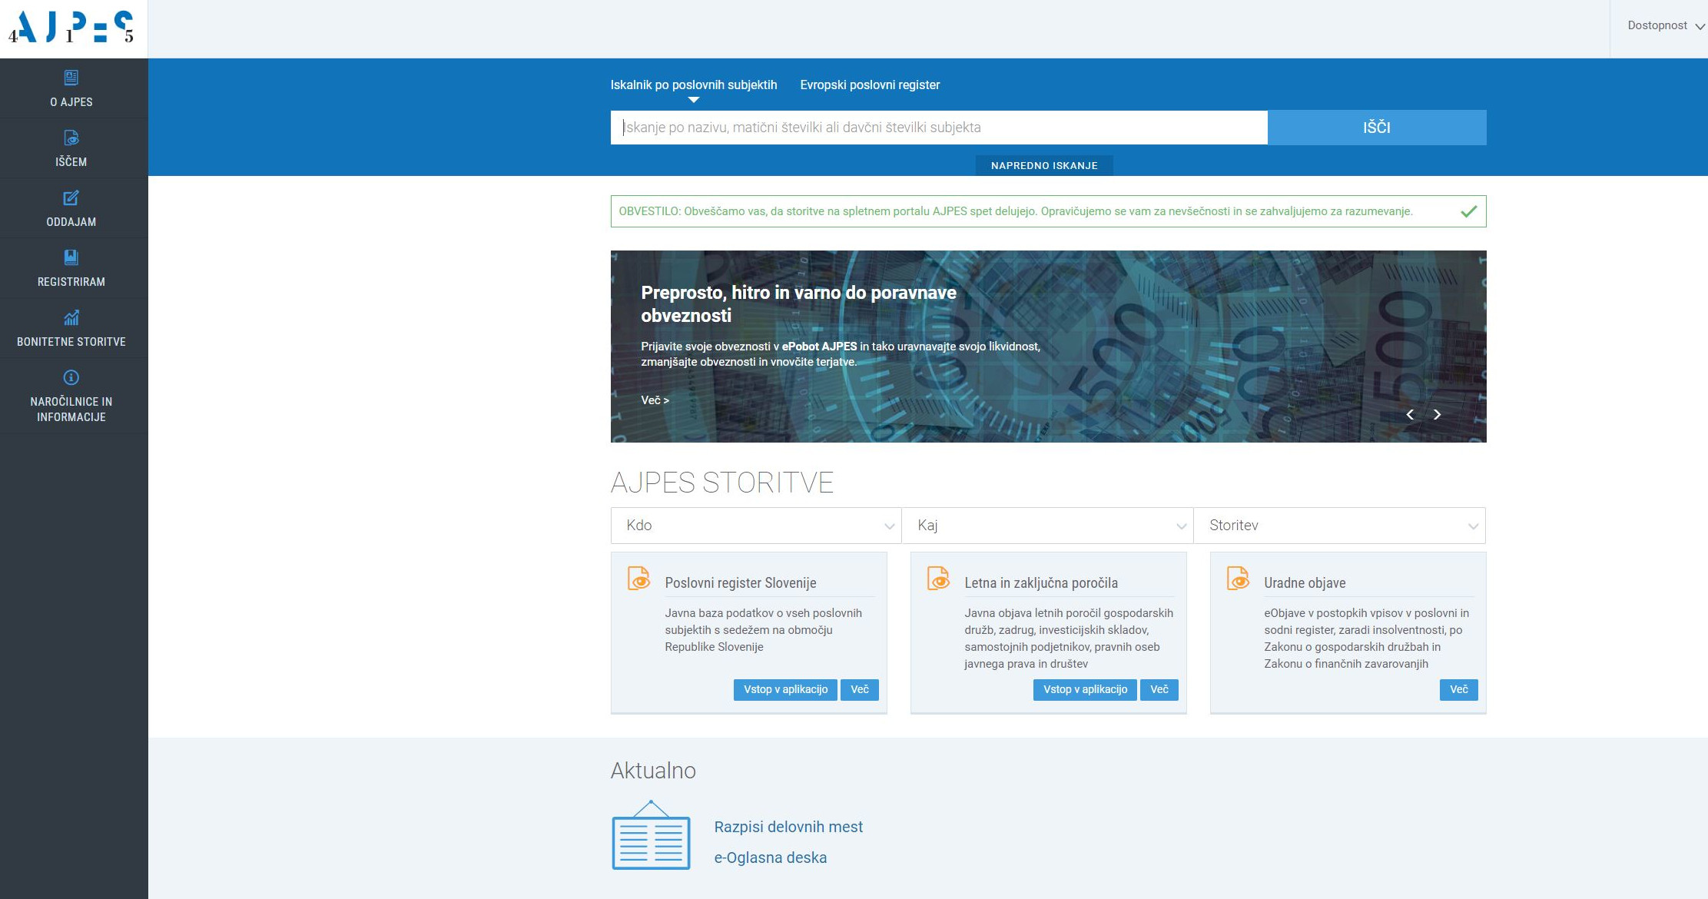Expand the Kaj dropdown
1708x899 pixels.
point(1047,526)
